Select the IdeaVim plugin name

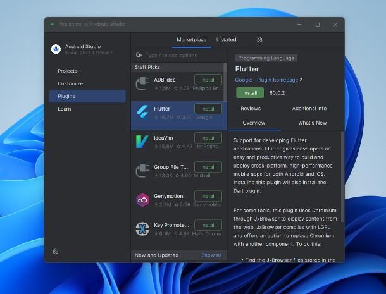click(163, 138)
